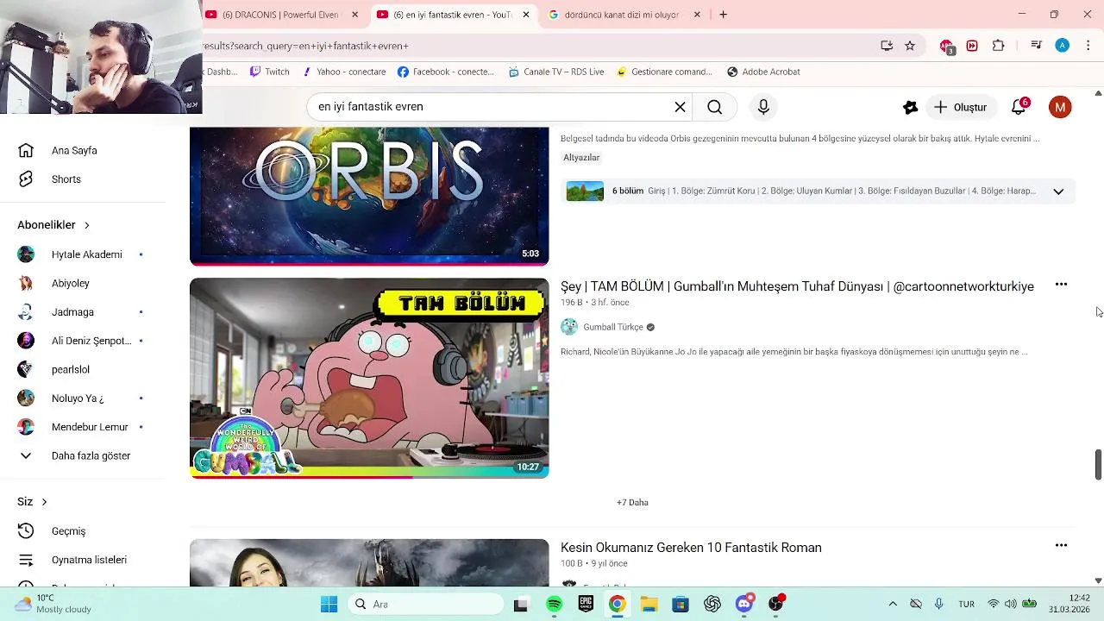Open Şey TAM BÖLÜM Gumball video title
The height and width of the screenshot is (621, 1104).
click(797, 286)
